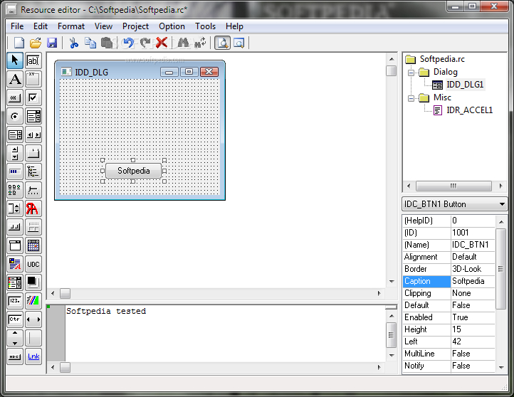Collapse the Misc folder node
Viewport: 514px width, 397px height.
(411, 98)
